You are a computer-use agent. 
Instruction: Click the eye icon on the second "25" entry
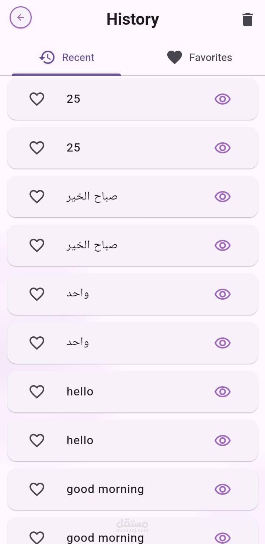pos(222,148)
